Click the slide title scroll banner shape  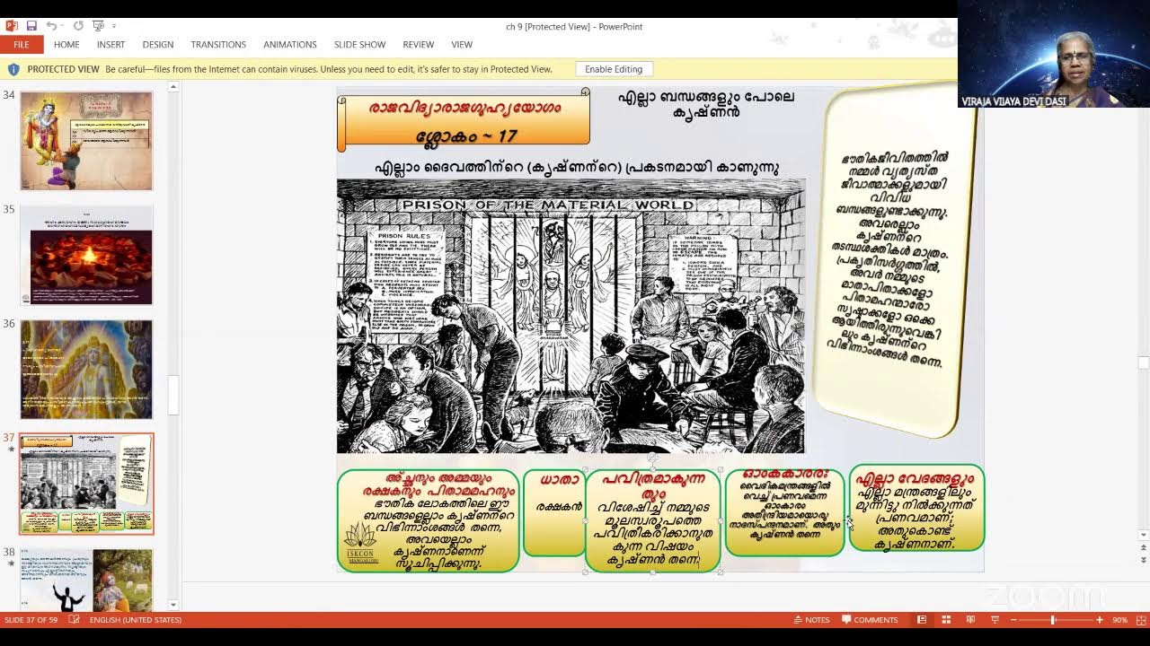[x=464, y=120]
